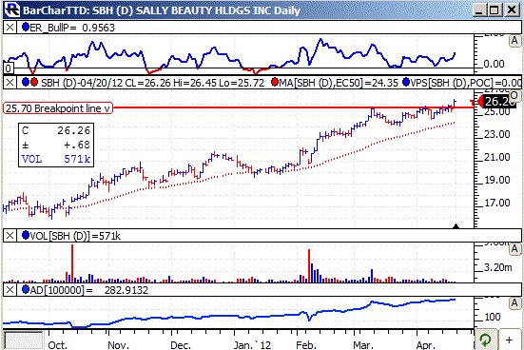Viewport: 524px width, 350px height.
Task: Maximize the BarCharTTD window
Action: coord(495,10)
